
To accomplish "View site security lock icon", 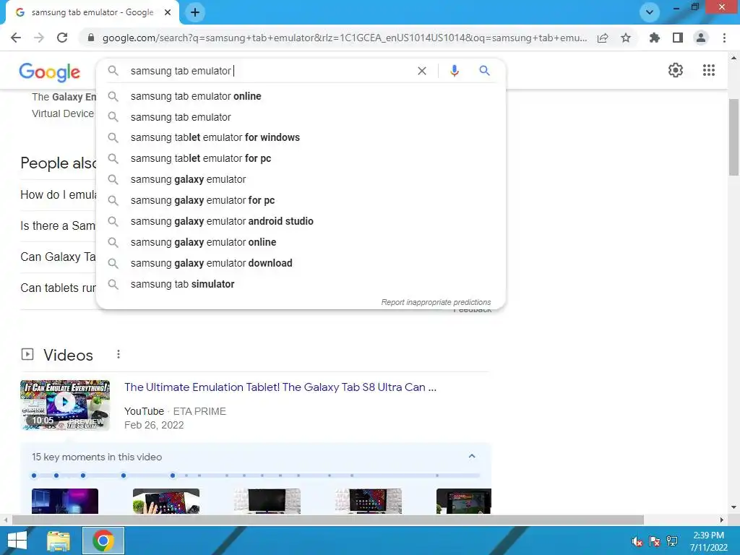I will pos(91,38).
